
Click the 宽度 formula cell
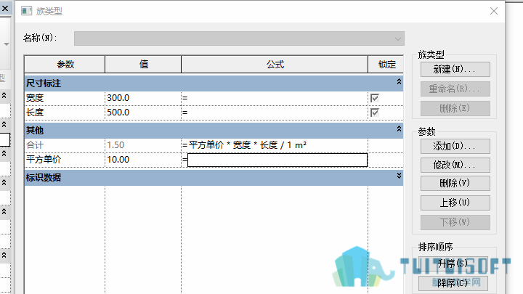[x=275, y=98]
